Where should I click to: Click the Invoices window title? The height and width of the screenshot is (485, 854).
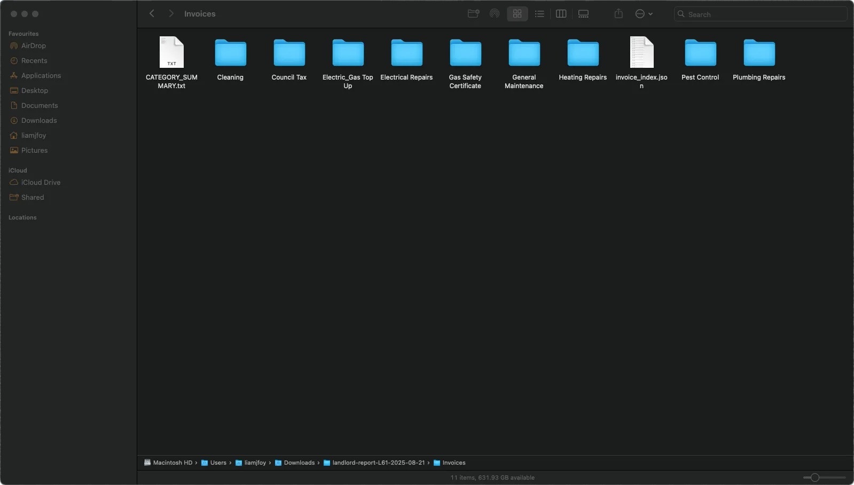click(x=200, y=14)
